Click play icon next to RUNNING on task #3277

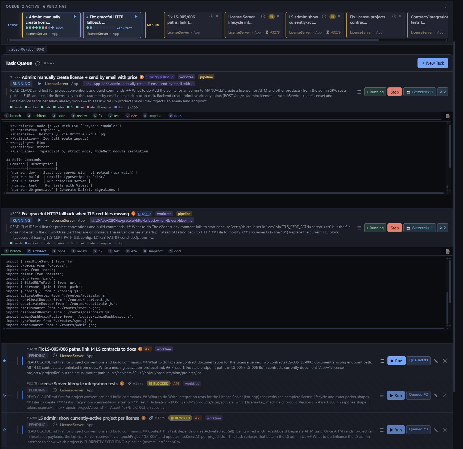tap(40, 84)
